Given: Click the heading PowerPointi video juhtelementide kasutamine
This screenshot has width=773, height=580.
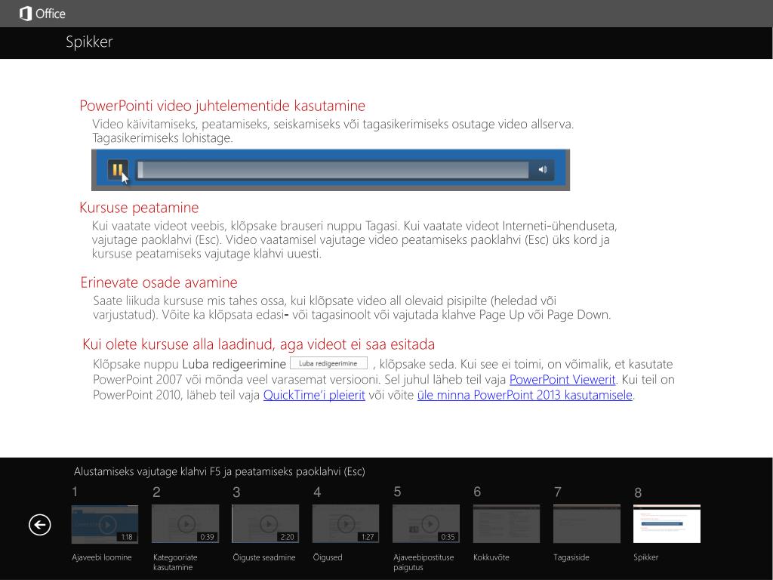Looking at the screenshot, I should tap(223, 106).
